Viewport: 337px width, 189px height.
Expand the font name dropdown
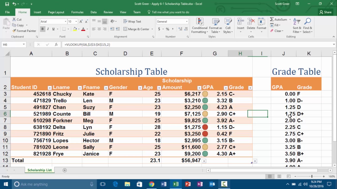(66, 22)
